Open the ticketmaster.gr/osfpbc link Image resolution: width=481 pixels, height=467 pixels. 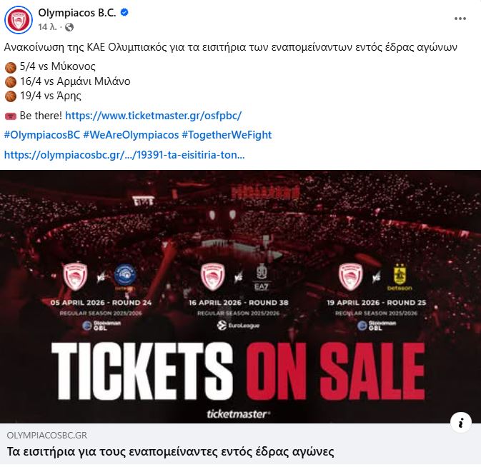pos(154,116)
